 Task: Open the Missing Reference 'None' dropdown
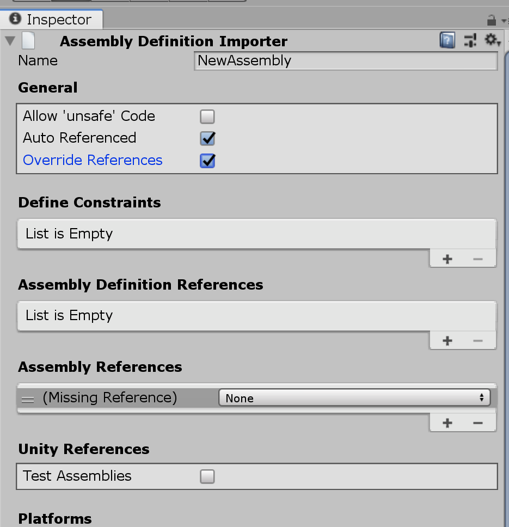[354, 398]
